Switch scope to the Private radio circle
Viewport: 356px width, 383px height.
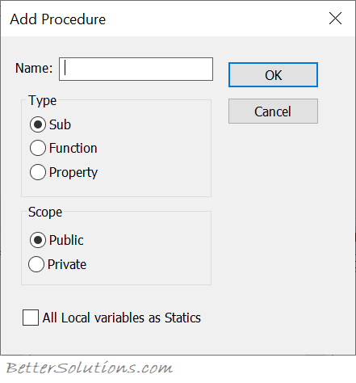[x=36, y=264]
